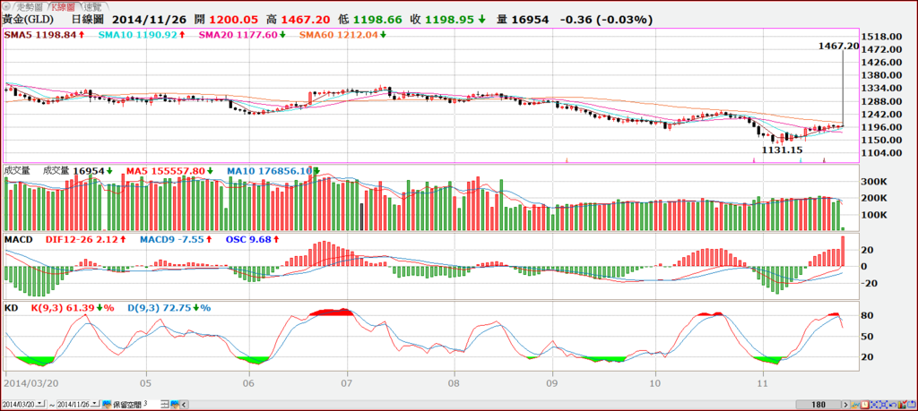Click the closing price 1198.95
The image size is (918, 411).
tap(448, 20)
